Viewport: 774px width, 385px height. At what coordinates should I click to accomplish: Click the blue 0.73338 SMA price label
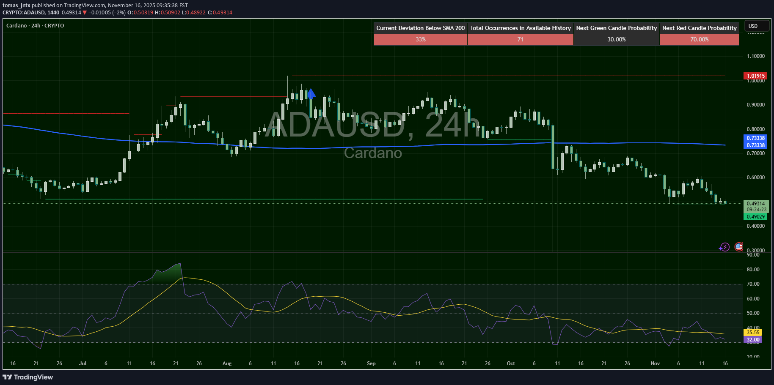(755, 138)
